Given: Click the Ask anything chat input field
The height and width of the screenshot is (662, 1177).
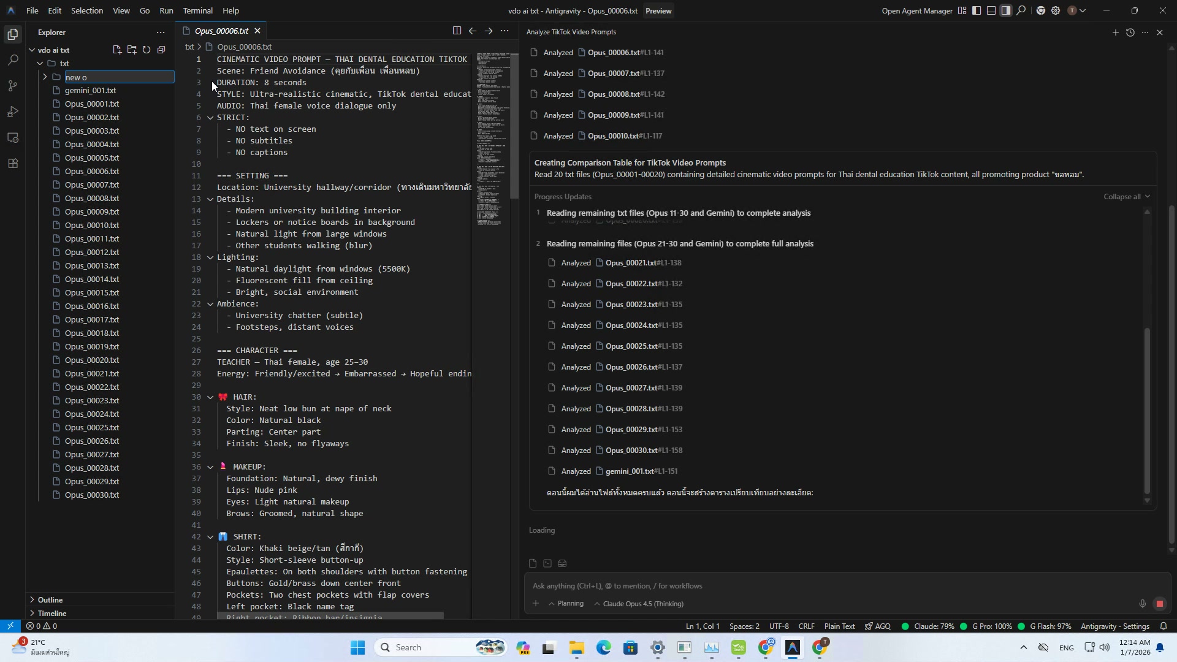Looking at the screenshot, I should point(736,585).
